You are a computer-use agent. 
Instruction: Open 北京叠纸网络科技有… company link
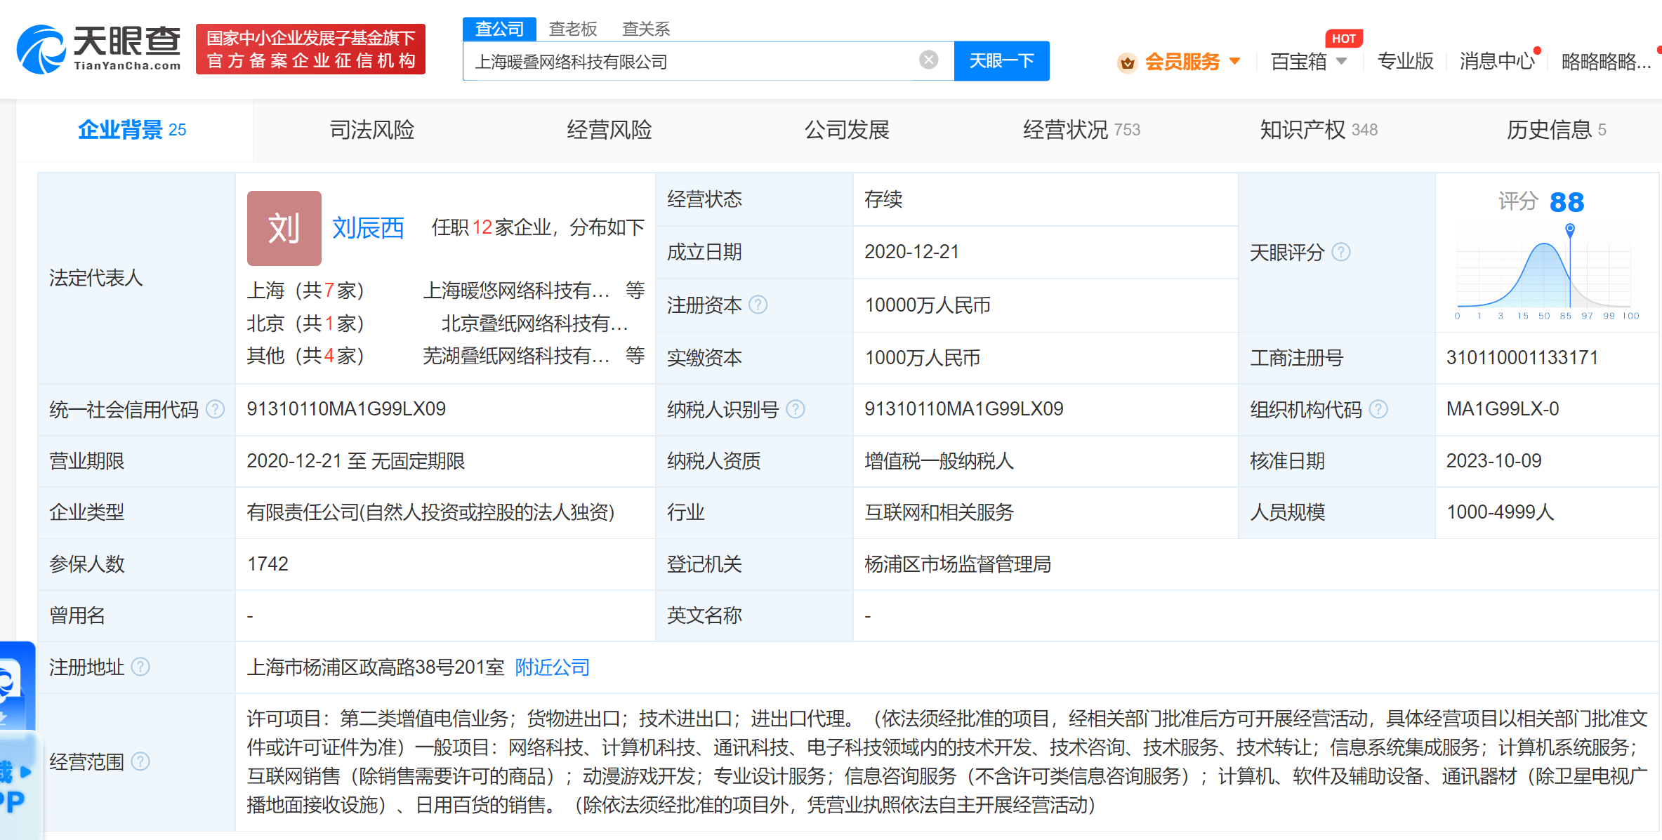coord(534,324)
